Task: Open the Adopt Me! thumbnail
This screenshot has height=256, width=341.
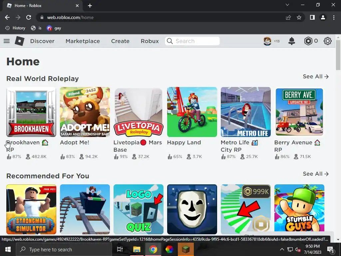Action: pyautogui.click(x=85, y=112)
